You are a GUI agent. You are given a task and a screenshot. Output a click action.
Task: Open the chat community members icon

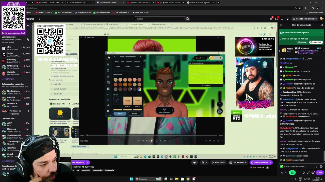(322, 25)
